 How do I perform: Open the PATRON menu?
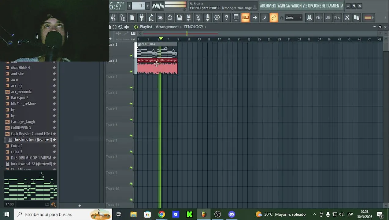coord(296,6)
